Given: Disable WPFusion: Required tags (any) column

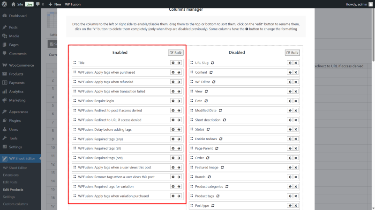Looking at the screenshot, I should 179,139.
